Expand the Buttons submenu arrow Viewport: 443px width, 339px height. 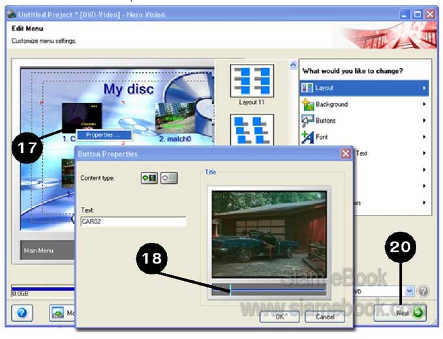[424, 121]
